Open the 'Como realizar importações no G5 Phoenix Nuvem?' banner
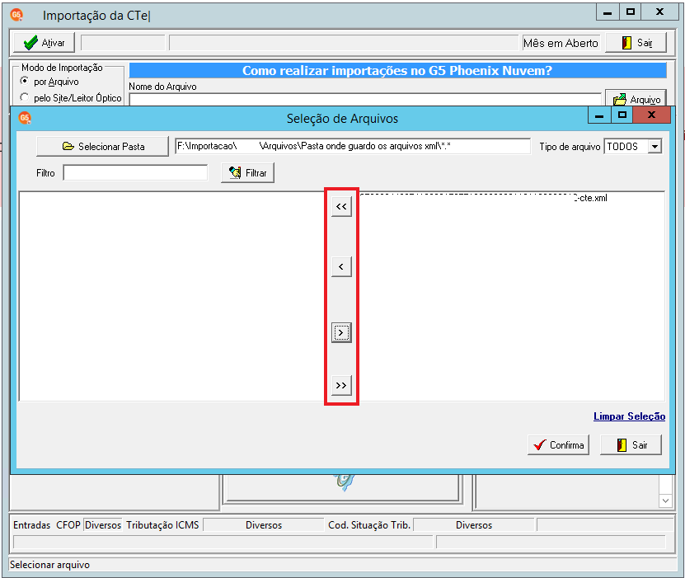685x578 pixels. tap(397, 70)
